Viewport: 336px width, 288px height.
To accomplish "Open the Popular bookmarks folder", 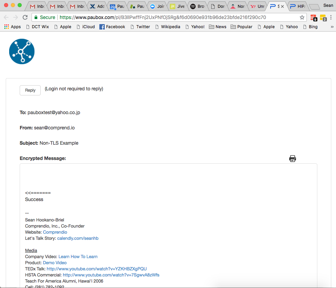I will (241, 27).
